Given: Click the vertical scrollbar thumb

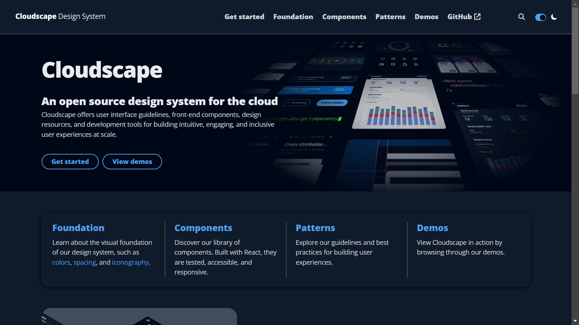Looking at the screenshot, I should pyautogui.click(x=575, y=51).
